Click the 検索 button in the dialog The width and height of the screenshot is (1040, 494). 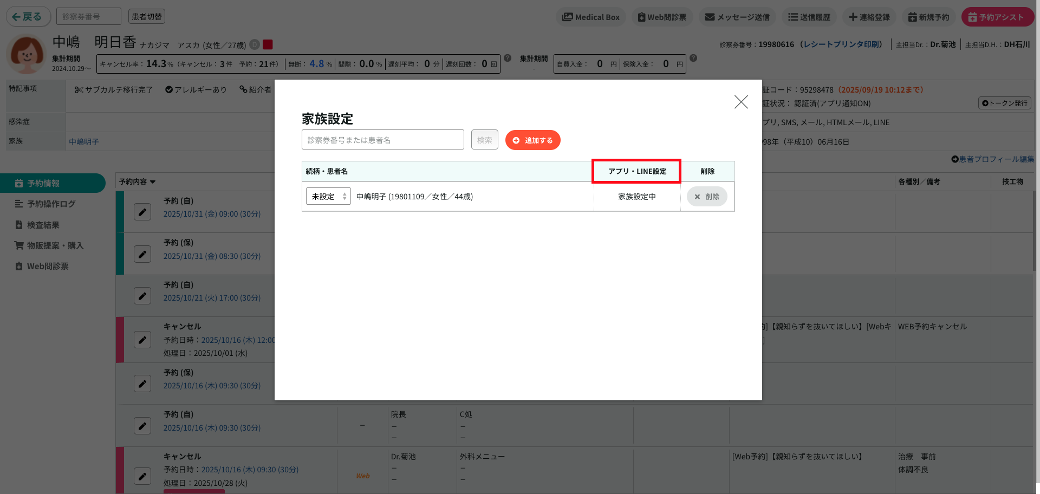coord(484,140)
